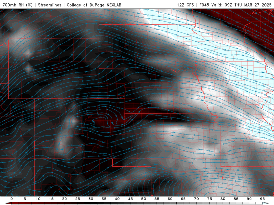Click the "90" value on the color scale

pos(249,199)
